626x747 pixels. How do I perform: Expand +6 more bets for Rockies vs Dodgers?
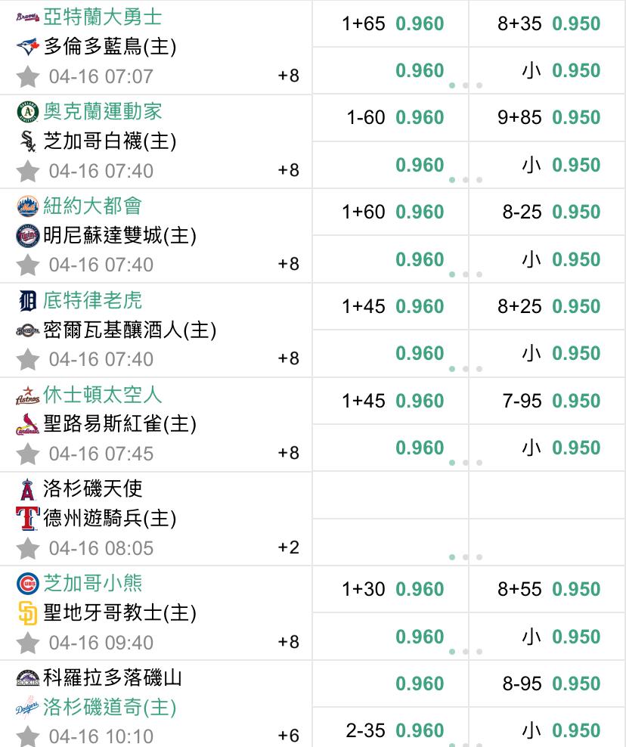pyautogui.click(x=289, y=736)
